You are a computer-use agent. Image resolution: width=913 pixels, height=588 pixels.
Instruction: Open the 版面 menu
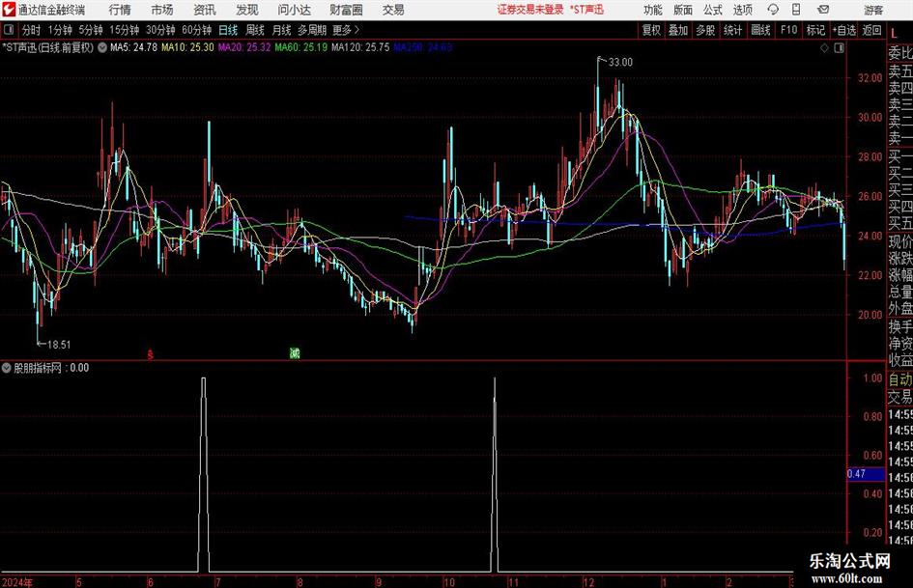tap(683, 10)
